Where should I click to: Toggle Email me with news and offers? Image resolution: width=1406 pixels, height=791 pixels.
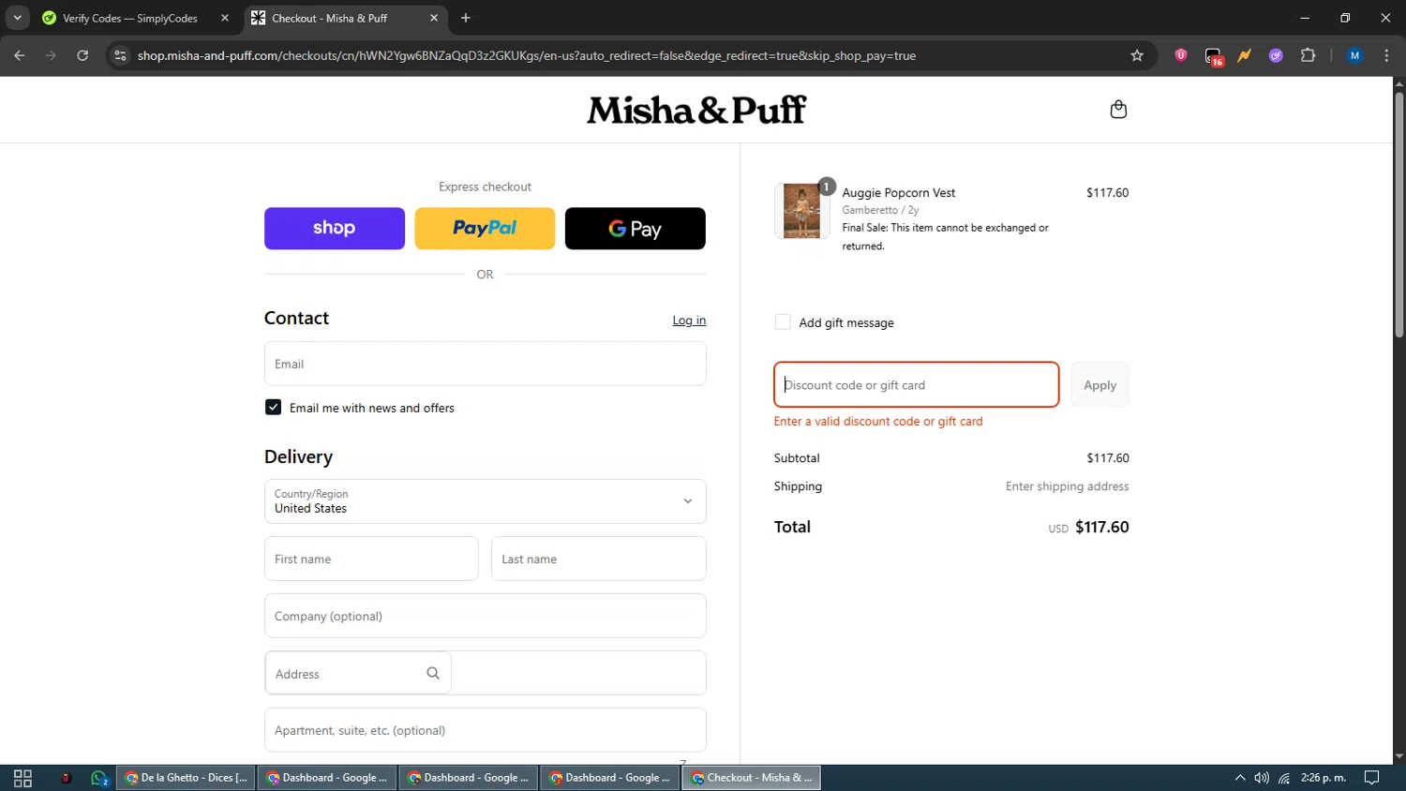pyautogui.click(x=273, y=408)
